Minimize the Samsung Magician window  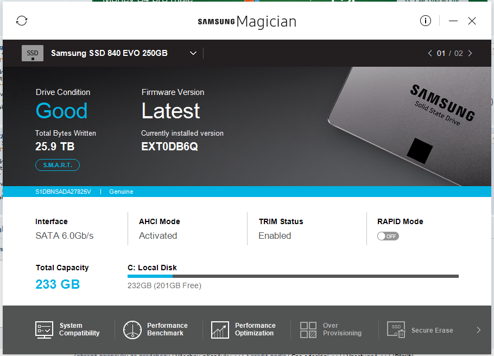coord(453,21)
